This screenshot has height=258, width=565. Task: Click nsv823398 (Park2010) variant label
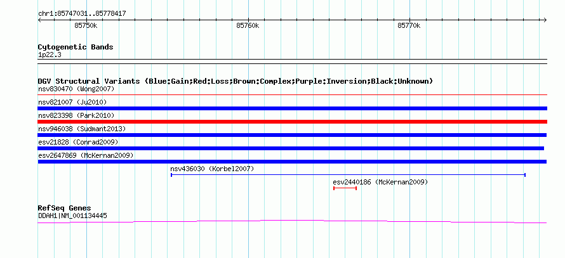76,115
